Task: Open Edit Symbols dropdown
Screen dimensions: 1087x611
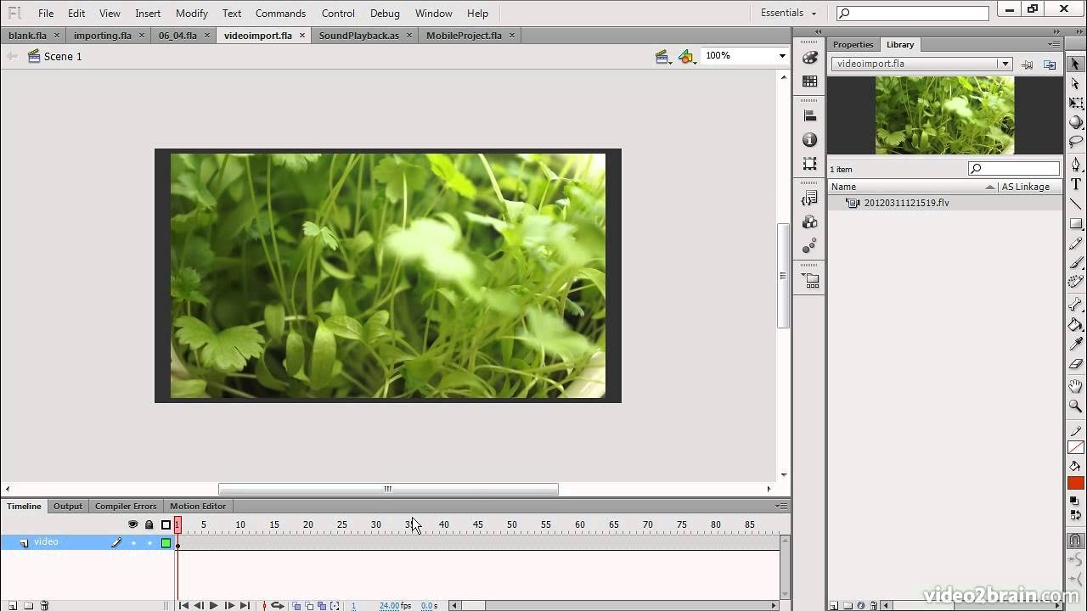Action: (687, 57)
